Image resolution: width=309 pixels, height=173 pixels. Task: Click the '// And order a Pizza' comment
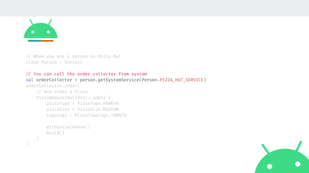tap(62, 92)
